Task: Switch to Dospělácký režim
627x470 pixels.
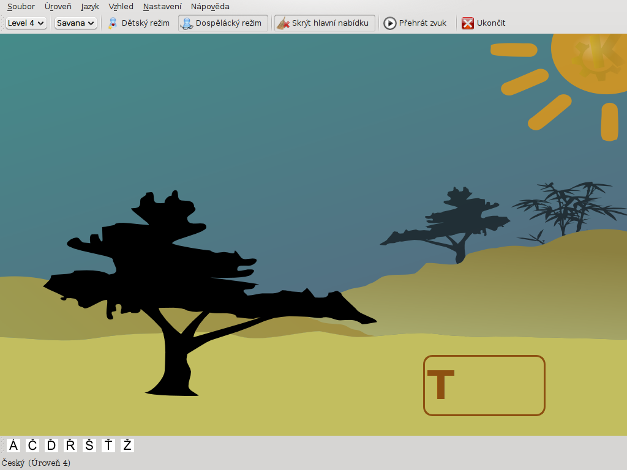Action: pyautogui.click(x=223, y=23)
